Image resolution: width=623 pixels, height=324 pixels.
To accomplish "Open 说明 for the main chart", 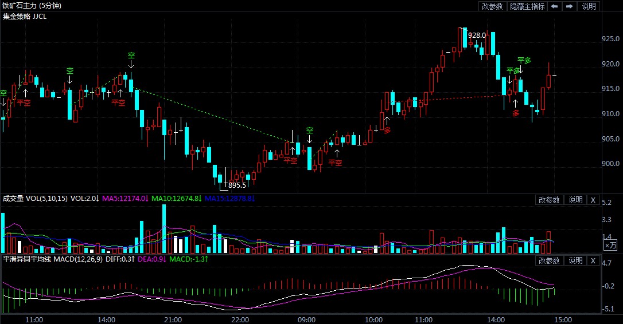I will click(589, 6).
